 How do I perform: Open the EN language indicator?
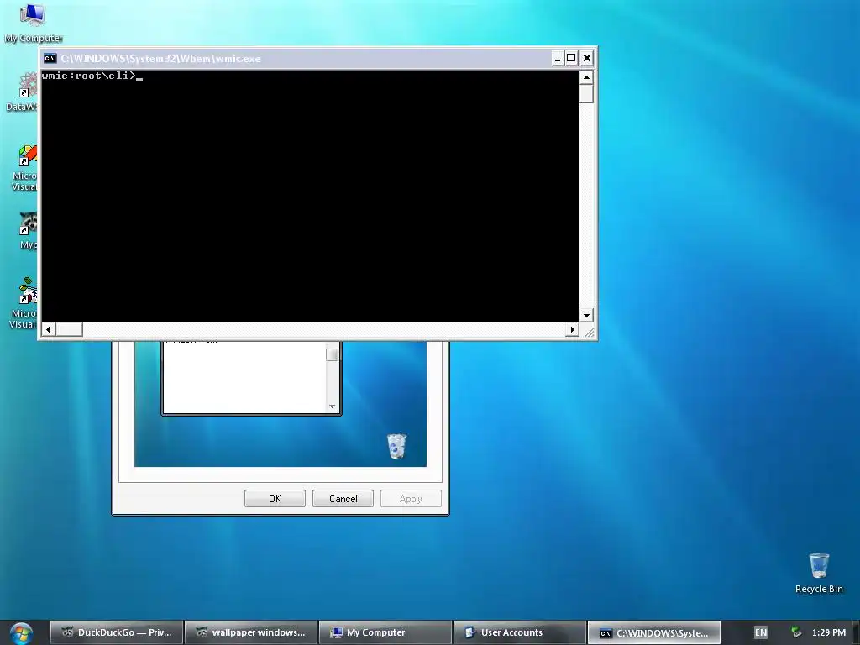click(x=761, y=632)
